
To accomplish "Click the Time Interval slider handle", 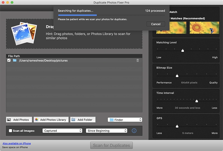I will (x=197, y=101).
